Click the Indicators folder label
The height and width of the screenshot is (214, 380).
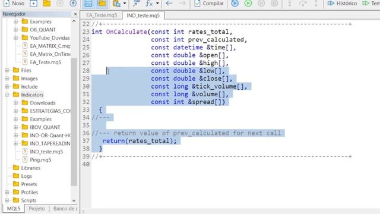(x=32, y=95)
